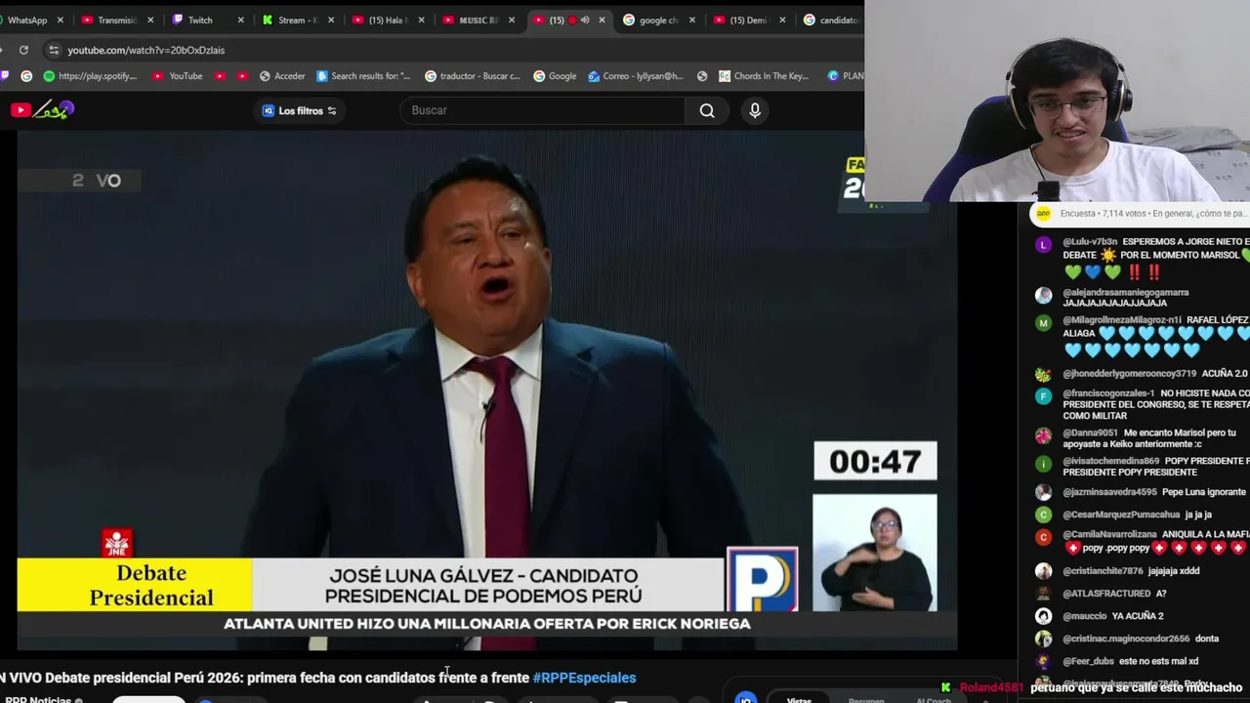Click chat user @jazminsaavedra4595
This screenshot has width=1250, height=703.
click(x=1109, y=492)
